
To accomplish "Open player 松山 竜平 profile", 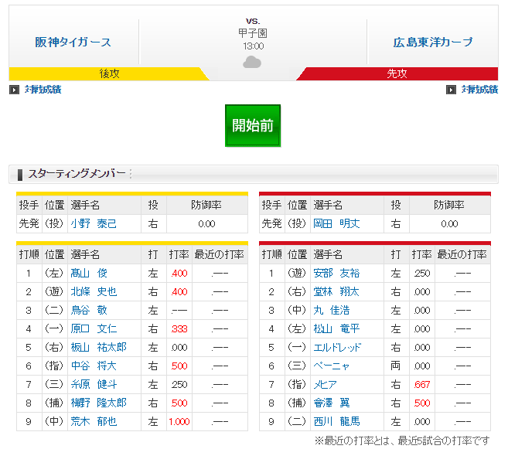I will click(x=336, y=328).
